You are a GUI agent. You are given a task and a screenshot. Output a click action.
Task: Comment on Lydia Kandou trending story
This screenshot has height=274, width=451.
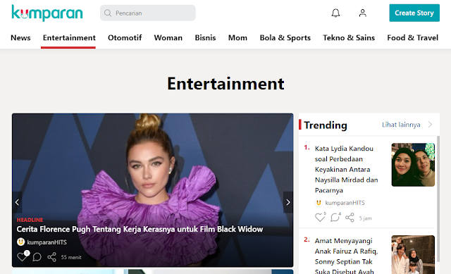(335, 217)
